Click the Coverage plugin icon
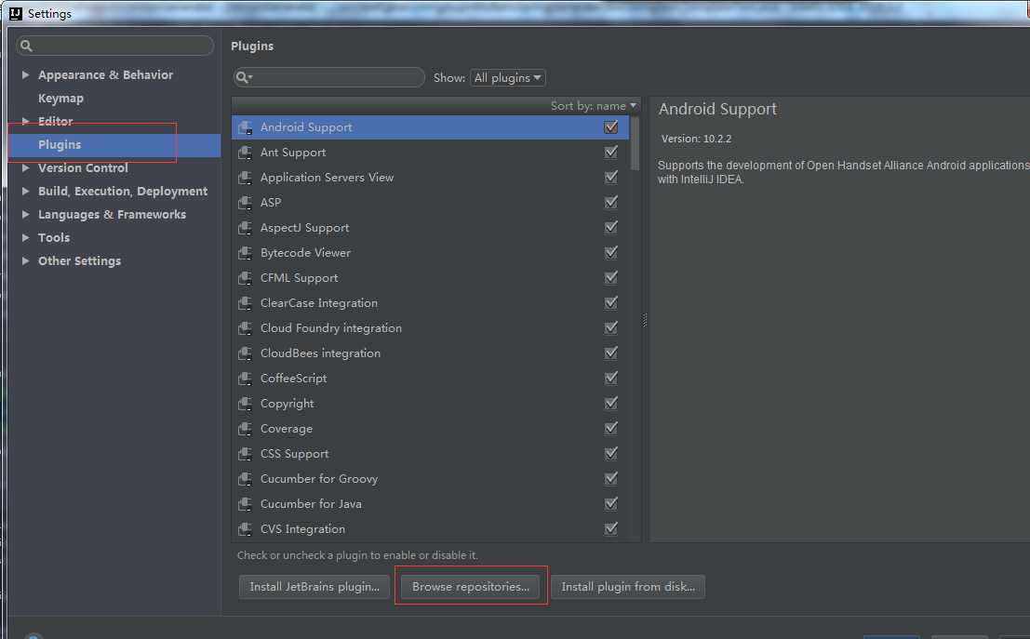 tap(245, 428)
